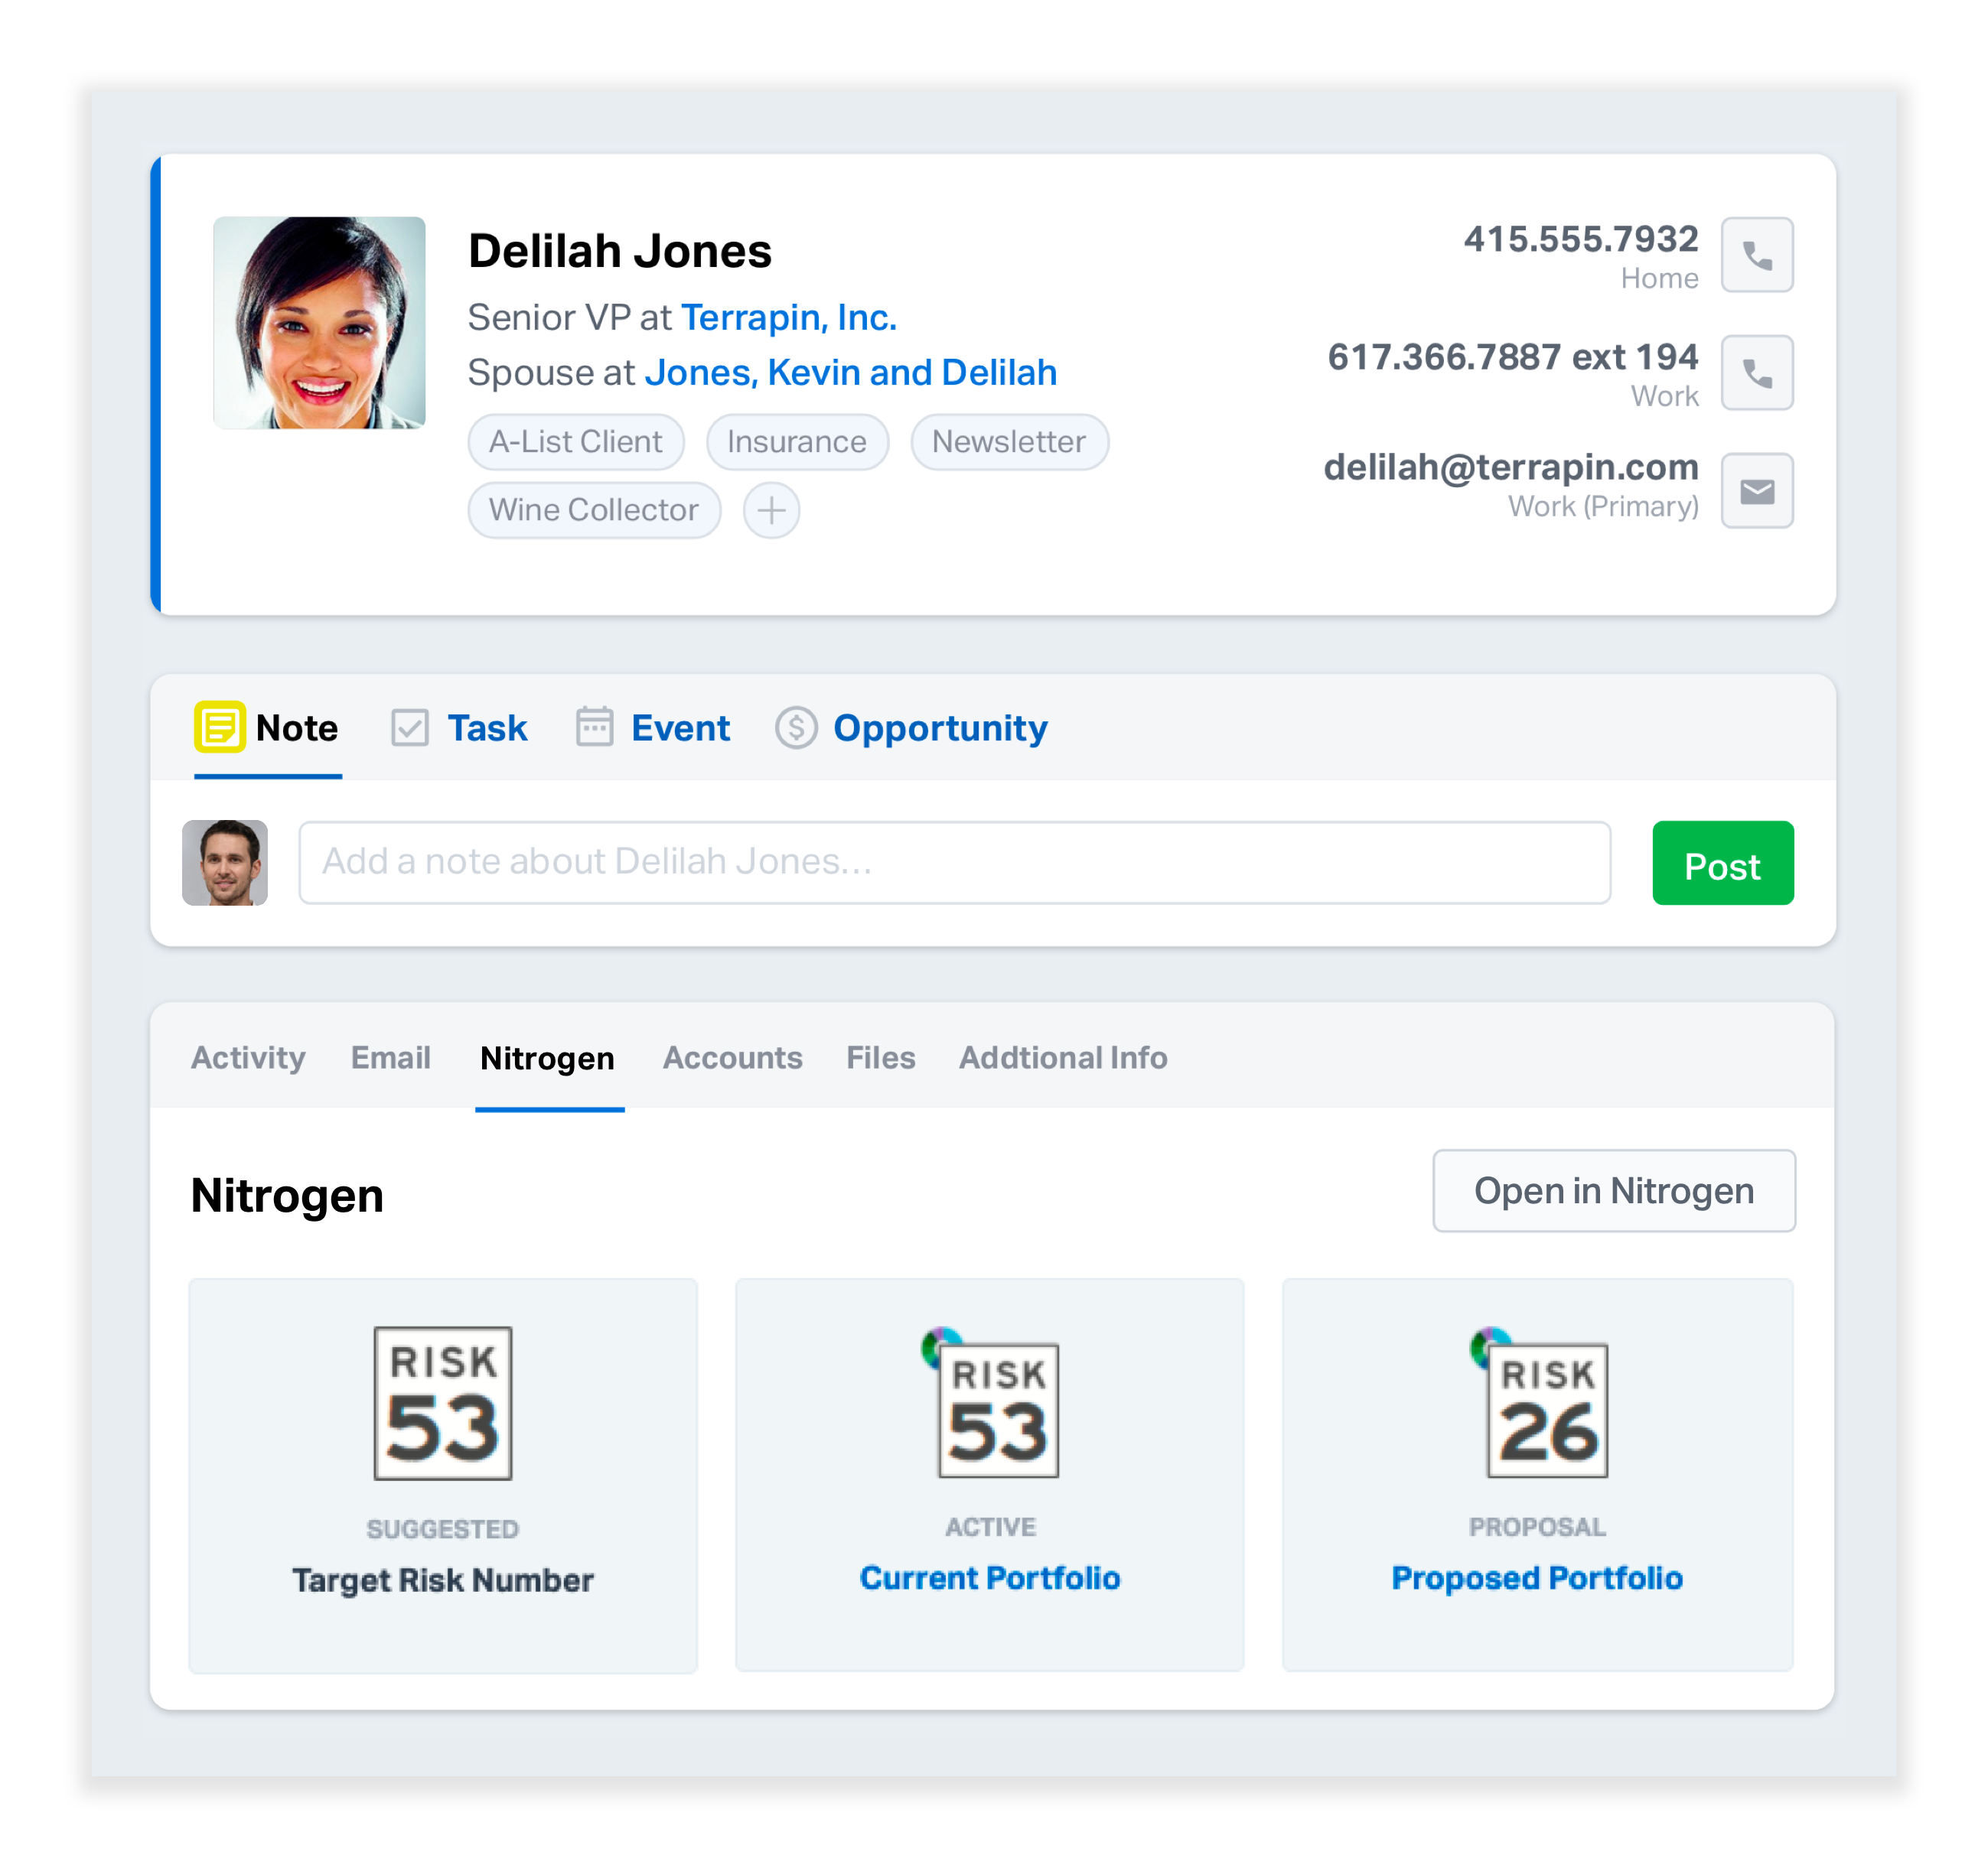
Task: Call Delilah's home phone number icon
Action: (x=1756, y=255)
